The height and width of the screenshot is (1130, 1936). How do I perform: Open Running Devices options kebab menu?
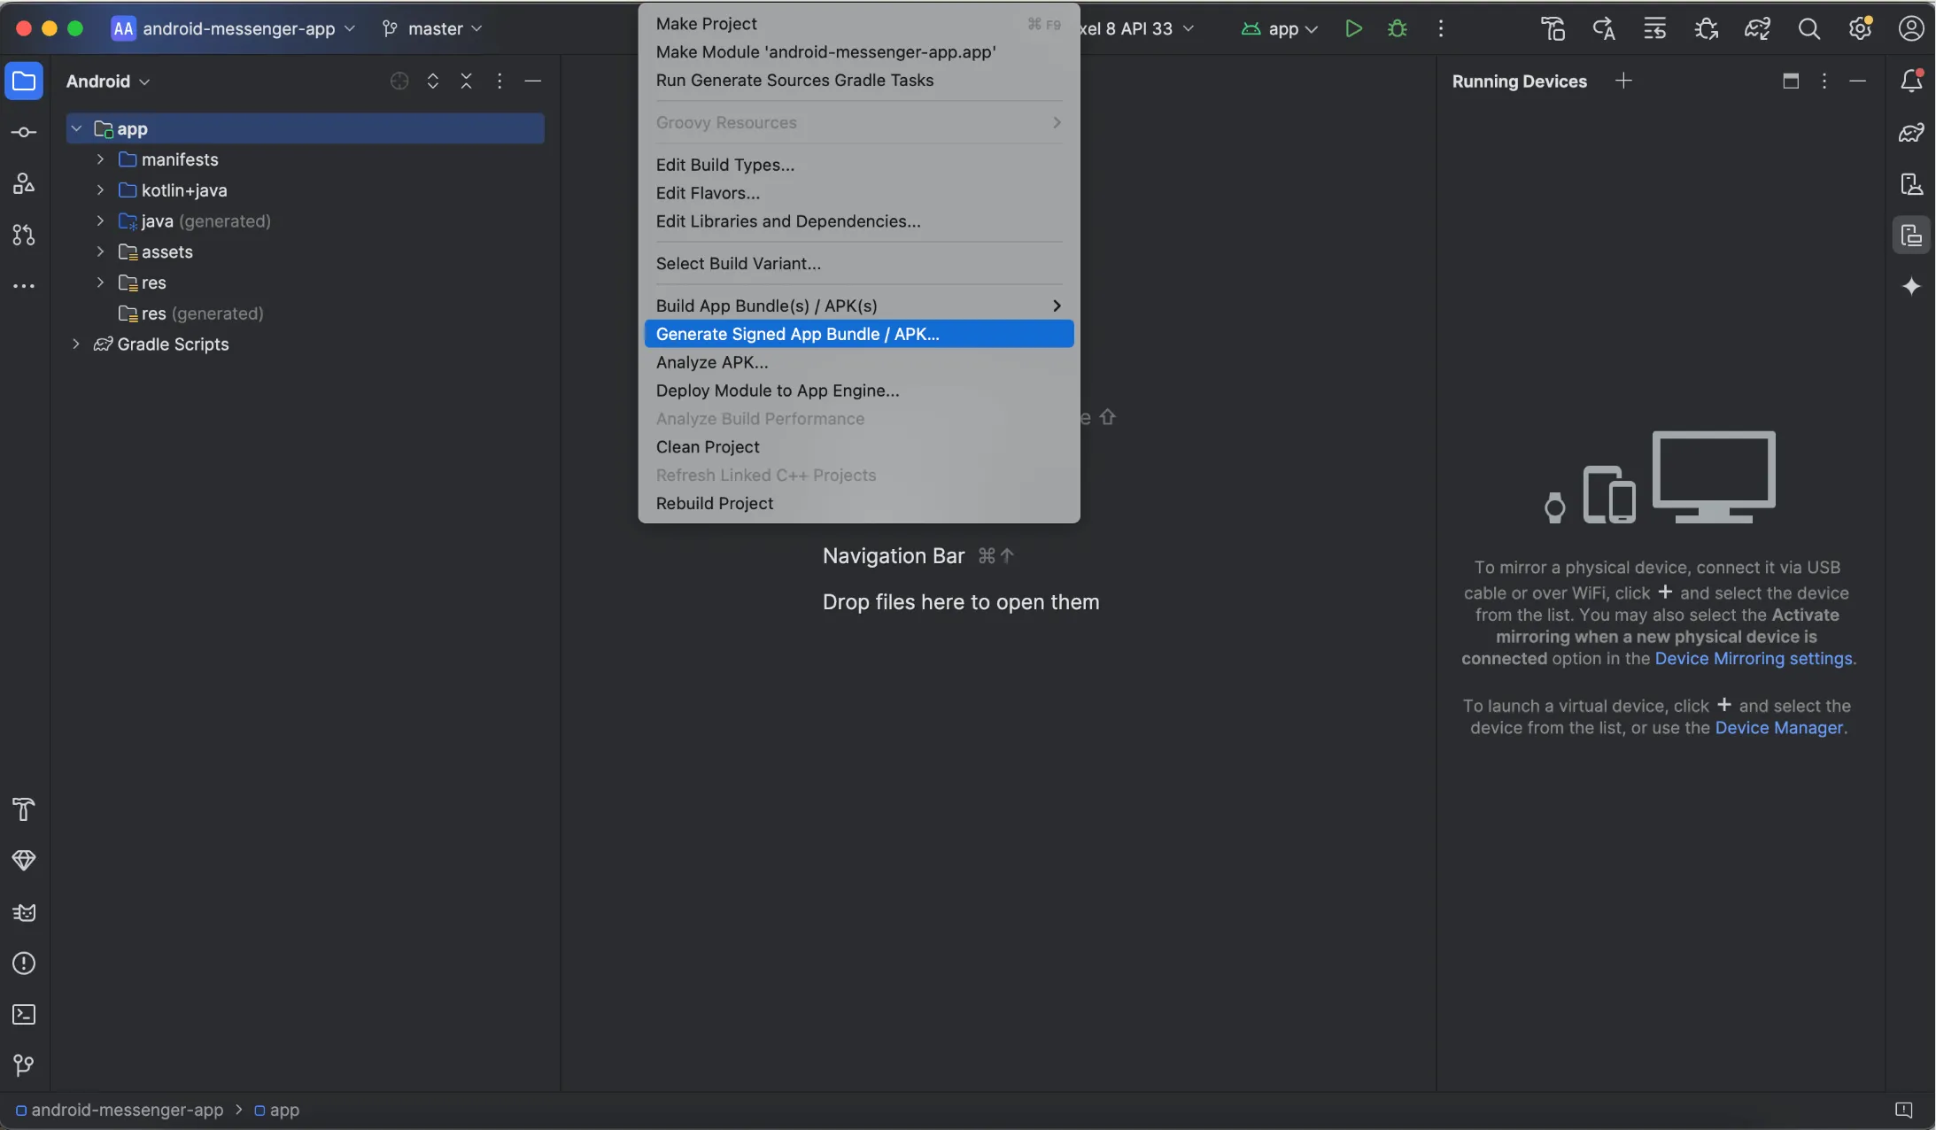(1824, 81)
